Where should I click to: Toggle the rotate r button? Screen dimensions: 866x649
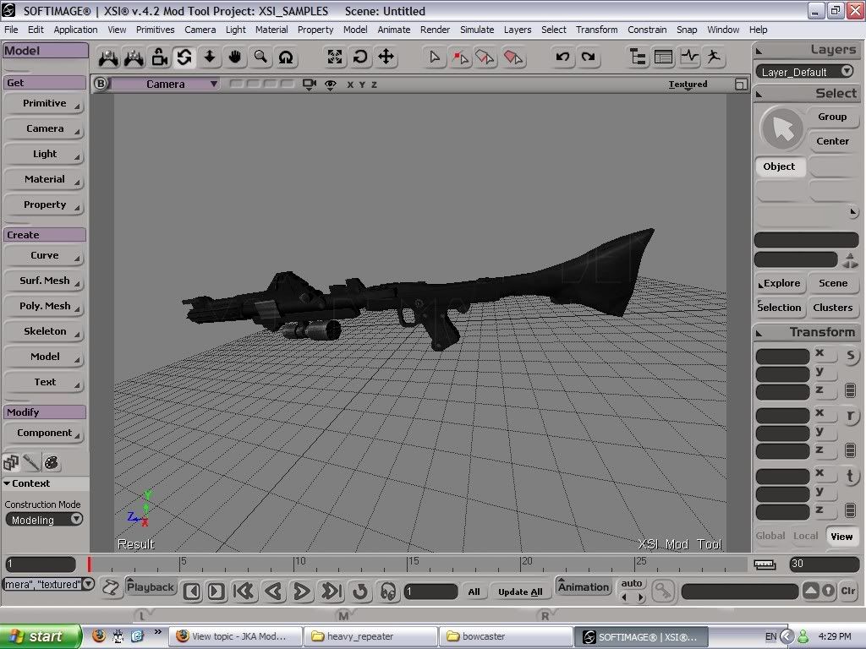851,416
